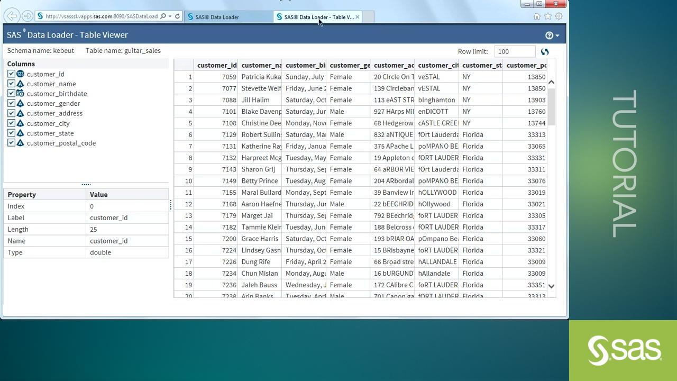The image size is (677, 381).
Task: Click customer ID cell 7129
Action: click(x=216, y=135)
